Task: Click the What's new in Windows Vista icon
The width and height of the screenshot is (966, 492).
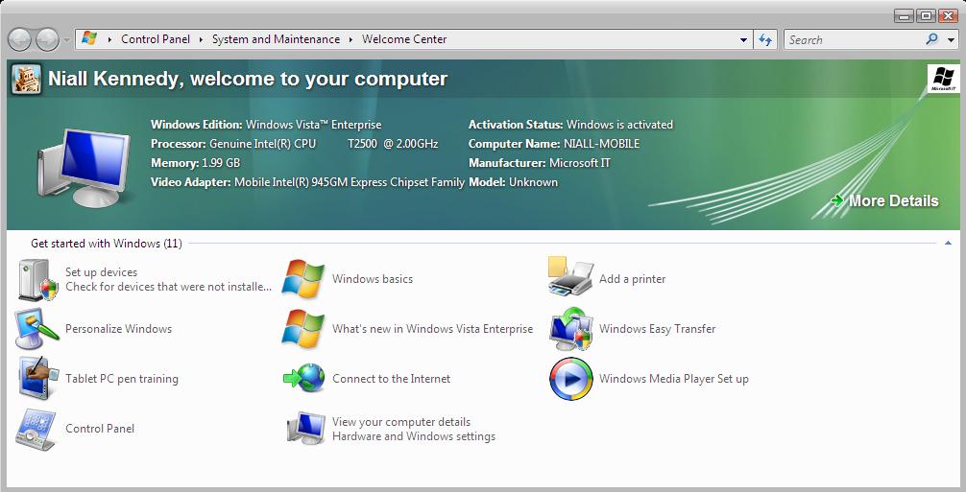Action: 303,329
